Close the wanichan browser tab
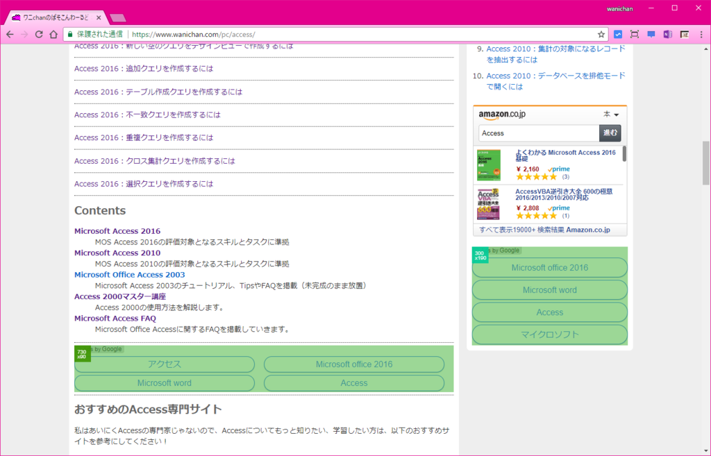Screen dimensions: 711x456 [99, 17]
